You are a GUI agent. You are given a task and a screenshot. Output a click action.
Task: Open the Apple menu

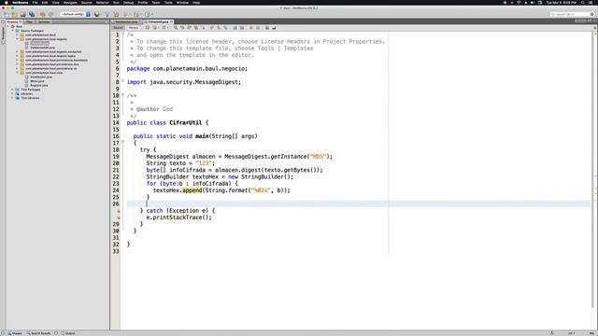(7, 2)
